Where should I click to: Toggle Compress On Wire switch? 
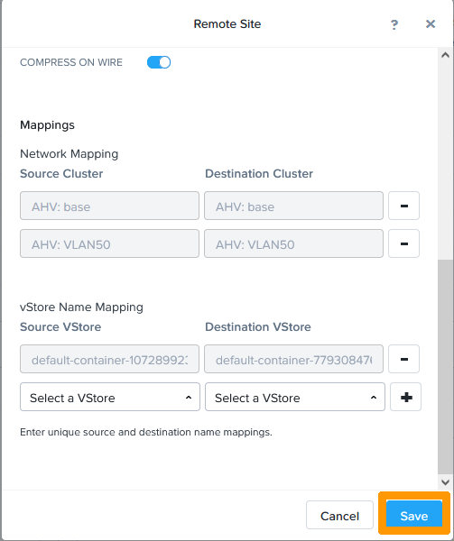(159, 62)
